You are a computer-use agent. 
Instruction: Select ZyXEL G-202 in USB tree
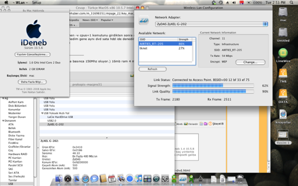pos(107,125)
